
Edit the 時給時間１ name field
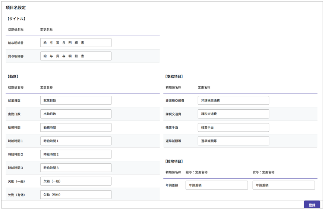(76, 141)
